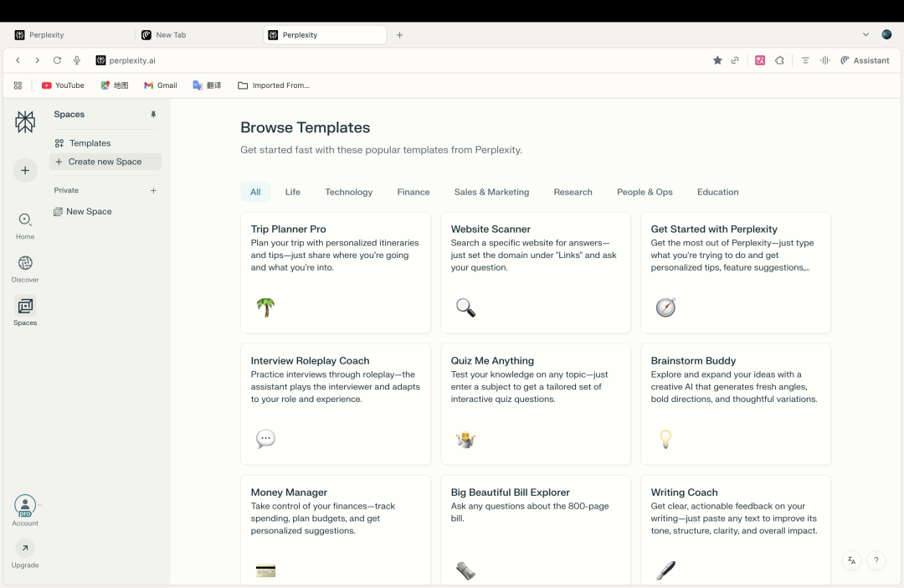Image resolution: width=904 pixels, height=588 pixels.
Task: Open the extensions puzzle icon
Action: point(779,60)
